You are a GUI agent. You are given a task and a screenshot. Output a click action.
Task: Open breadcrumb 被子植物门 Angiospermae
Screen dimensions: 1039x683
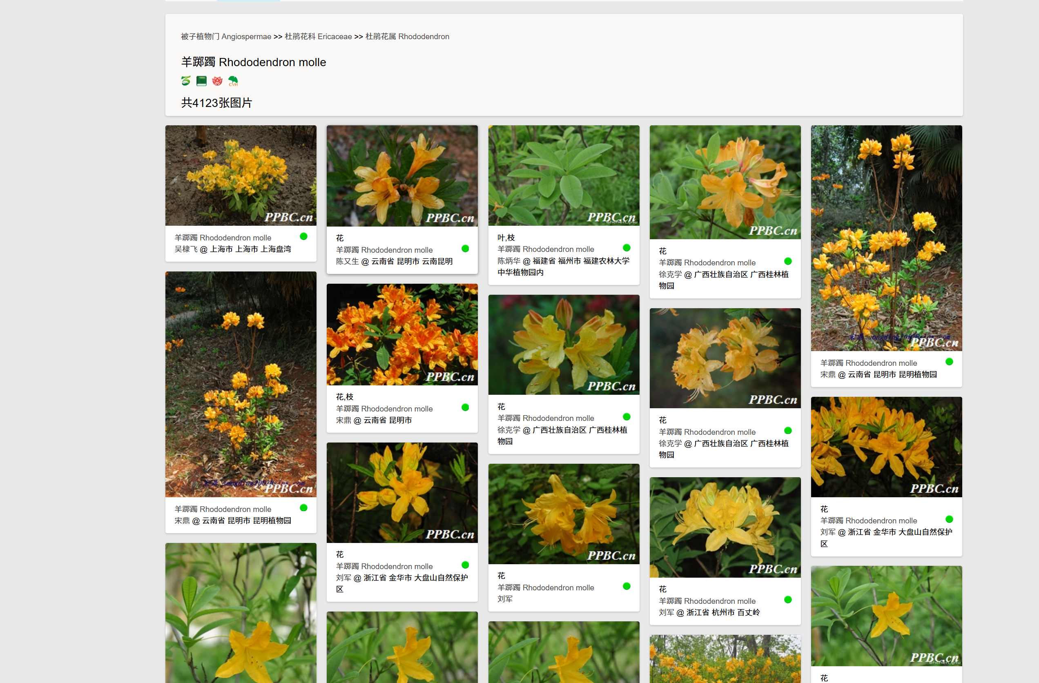click(x=226, y=37)
